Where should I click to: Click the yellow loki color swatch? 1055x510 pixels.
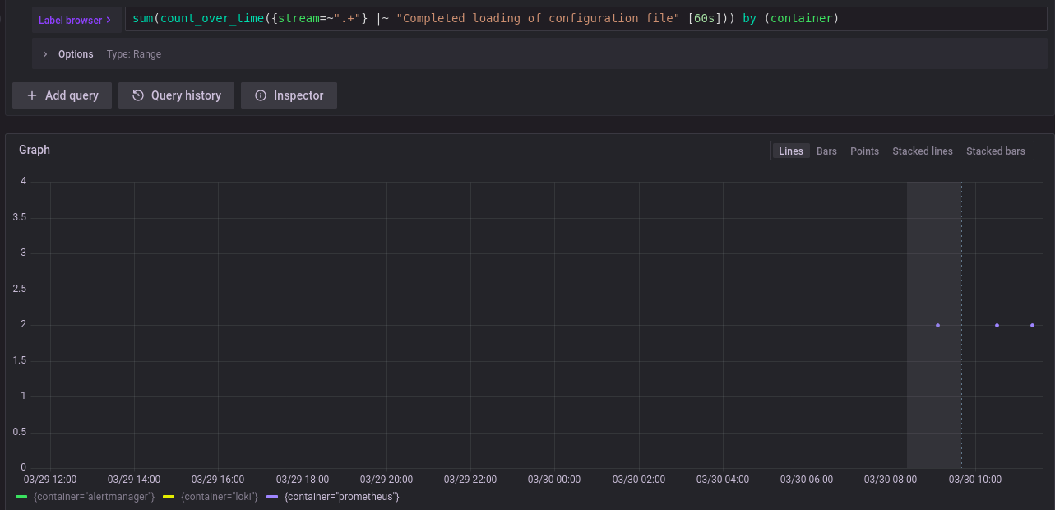(x=169, y=497)
